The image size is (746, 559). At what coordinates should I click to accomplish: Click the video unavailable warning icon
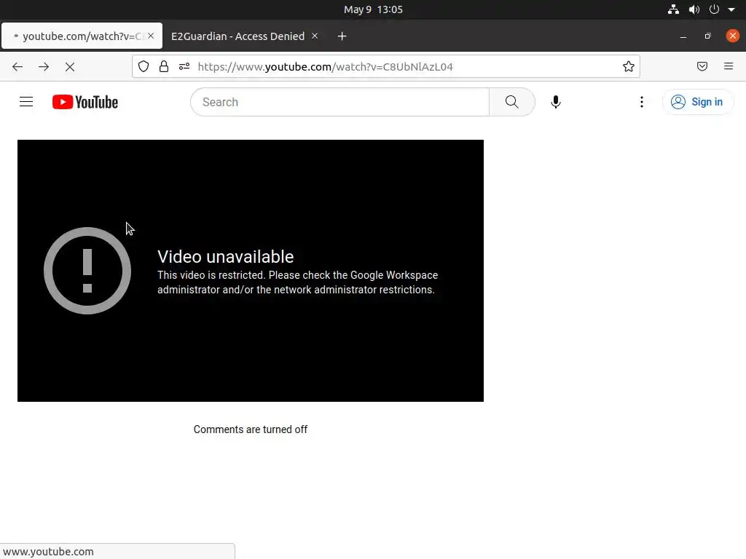(87, 271)
